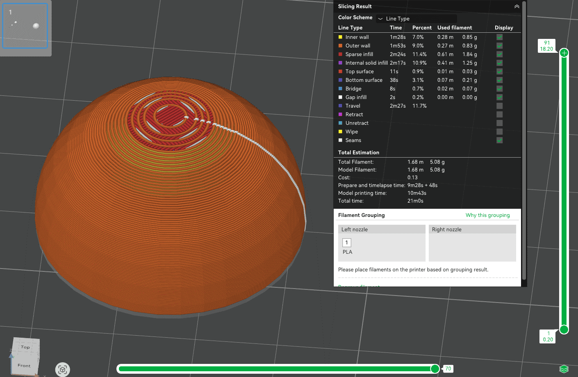
Task: Click the Bridge legend color icon
Action: click(340, 89)
